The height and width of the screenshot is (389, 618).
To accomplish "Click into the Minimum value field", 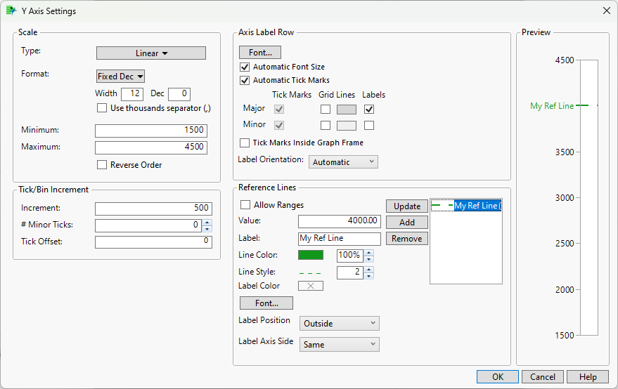I will pos(151,131).
